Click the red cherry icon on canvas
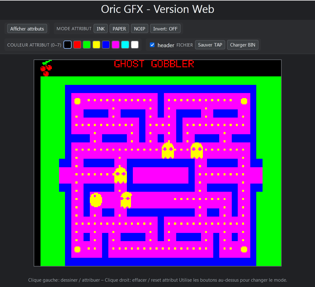 pos(46,68)
